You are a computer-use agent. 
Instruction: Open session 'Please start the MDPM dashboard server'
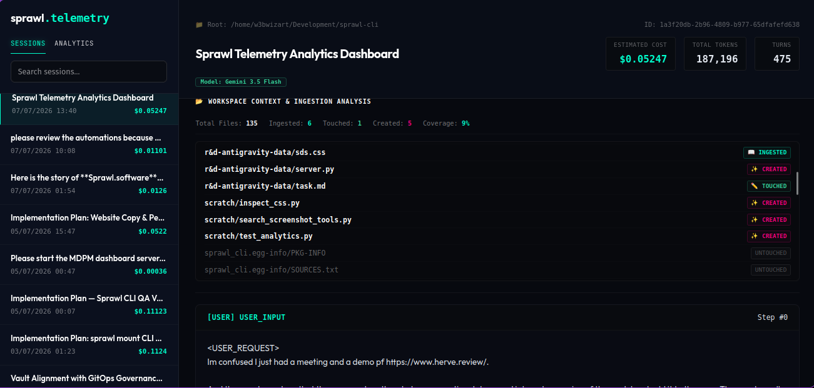point(89,264)
